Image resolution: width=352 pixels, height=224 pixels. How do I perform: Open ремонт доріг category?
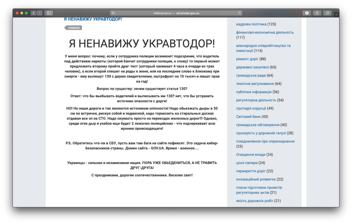click(247, 59)
